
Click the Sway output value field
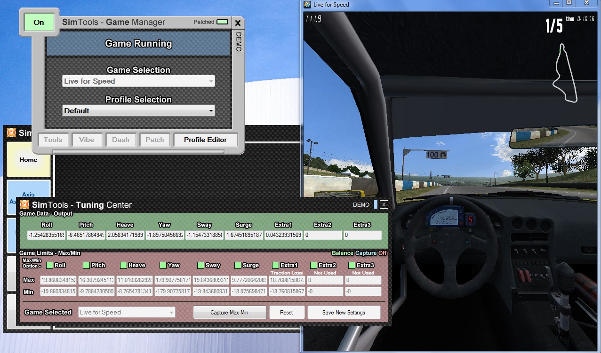(x=204, y=235)
